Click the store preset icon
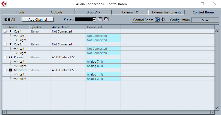The width and height of the screenshot is (221, 115). pos(100,19)
